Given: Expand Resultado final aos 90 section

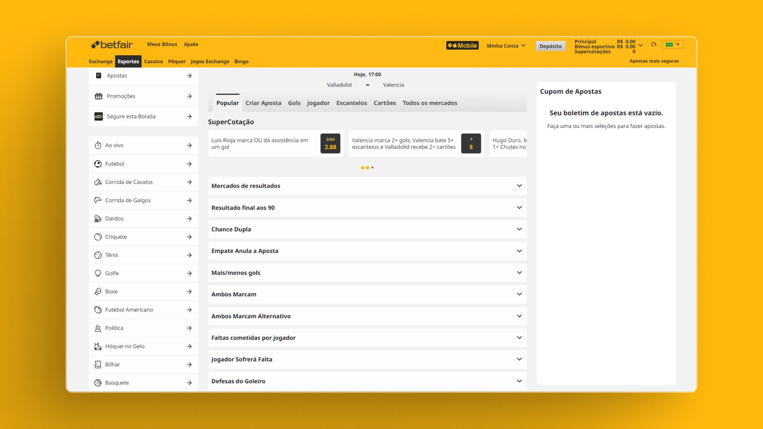Looking at the screenshot, I should pos(367,208).
